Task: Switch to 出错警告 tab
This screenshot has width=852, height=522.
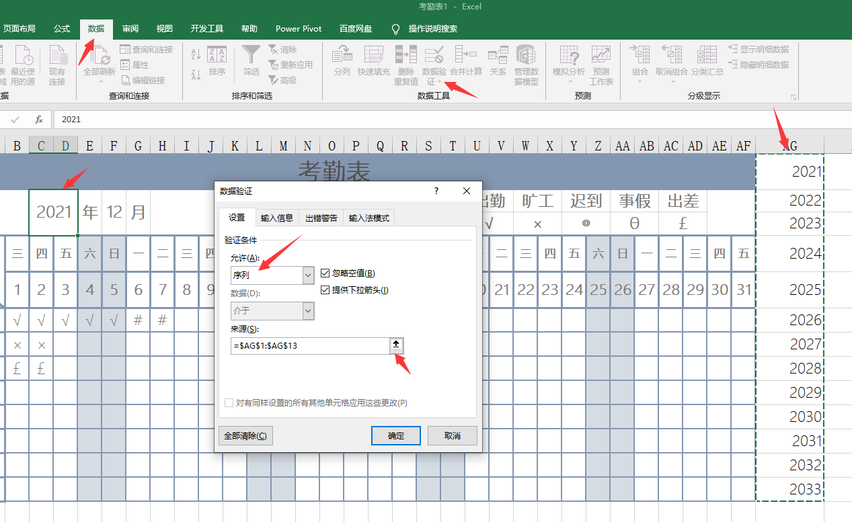Action: (x=321, y=218)
